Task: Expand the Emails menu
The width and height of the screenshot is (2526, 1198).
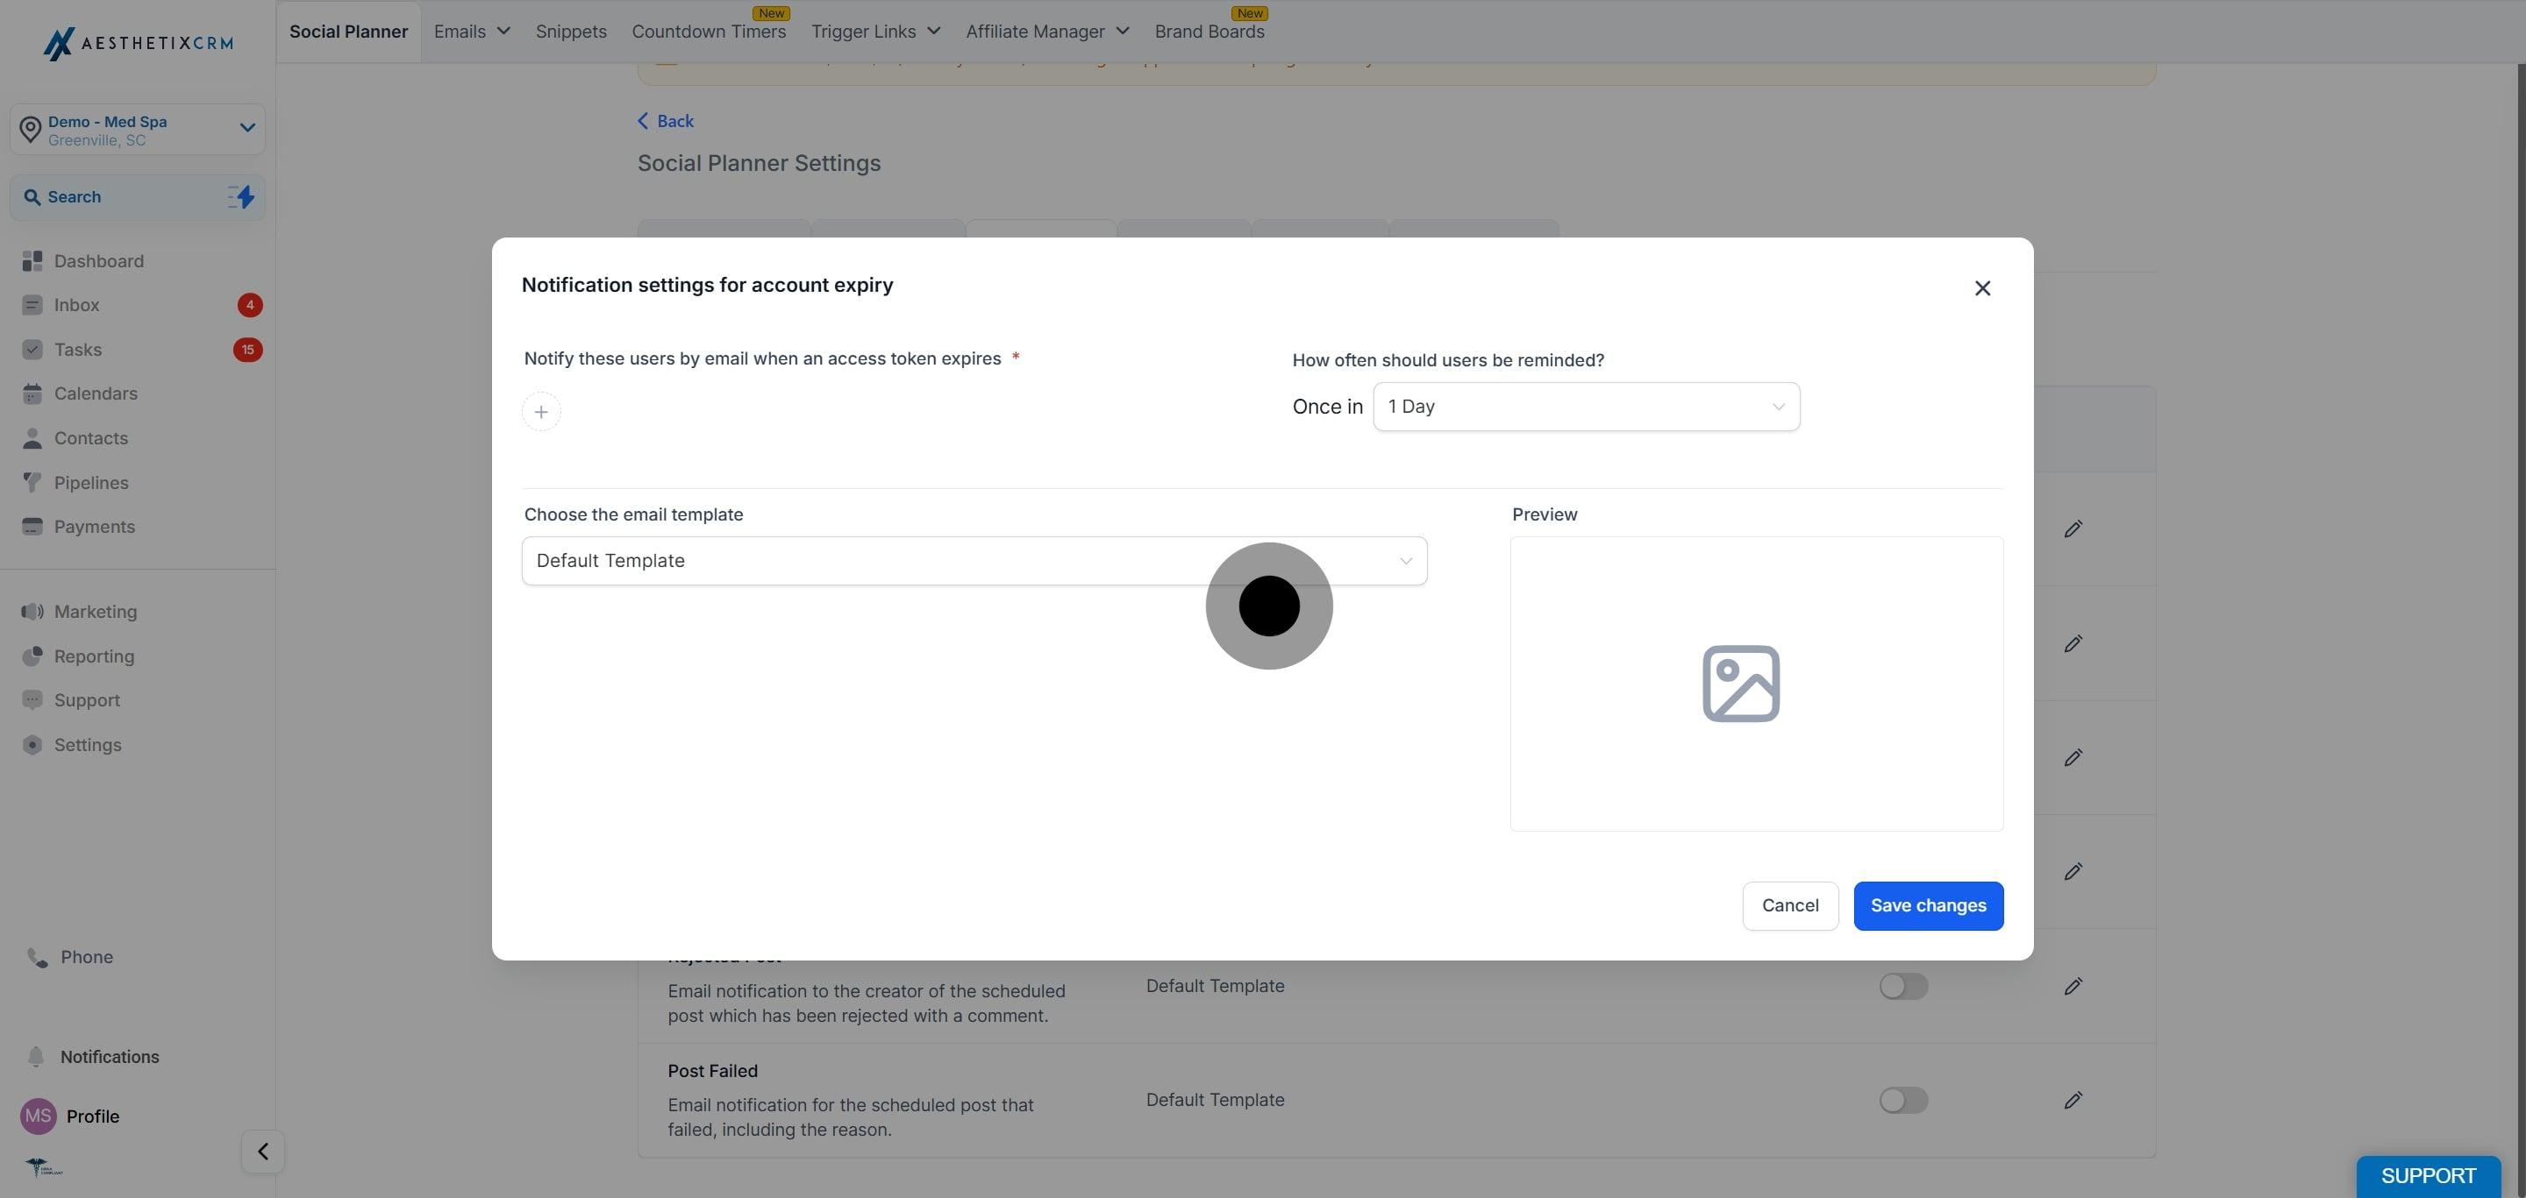Action: click(x=472, y=32)
